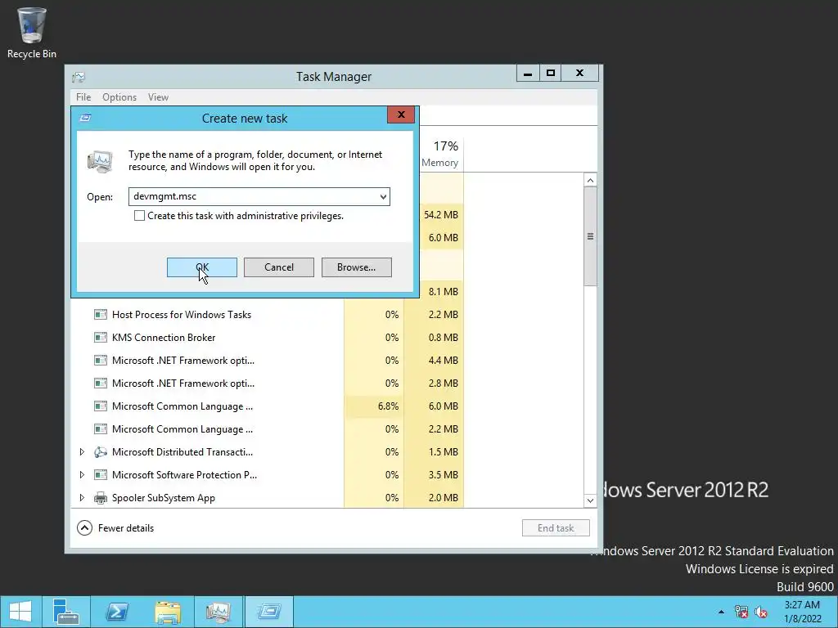Click the Run dialog computer monitor icon
The width and height of the screenshot is (838, 628).
coord(101,161)
